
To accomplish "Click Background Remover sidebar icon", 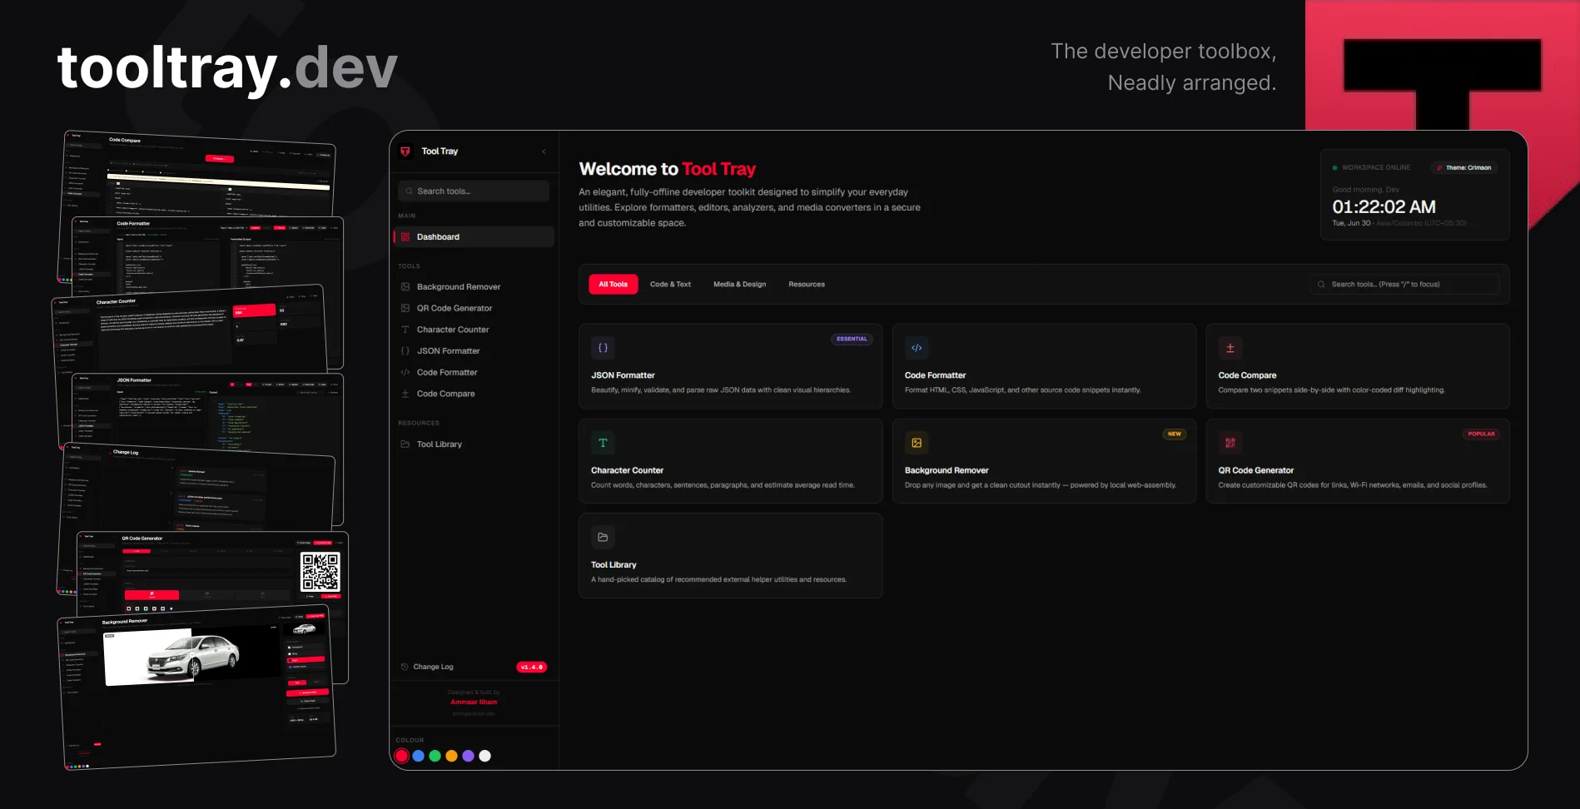I will [405, 287].
